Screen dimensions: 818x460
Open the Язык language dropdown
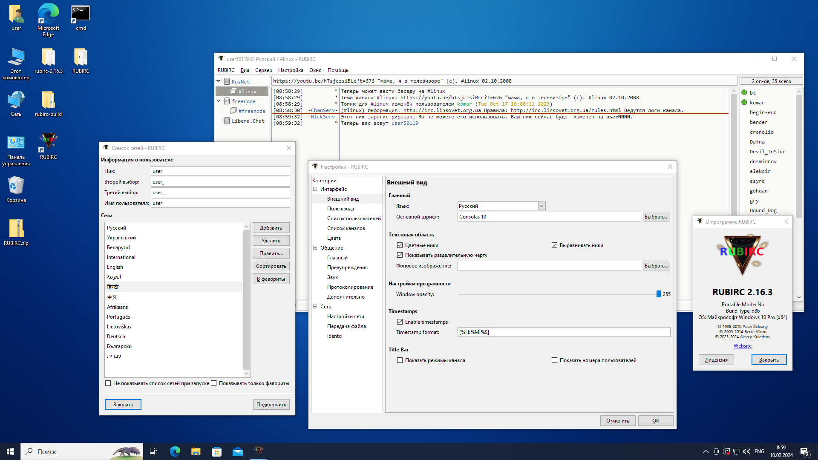[x=541, y=206]
